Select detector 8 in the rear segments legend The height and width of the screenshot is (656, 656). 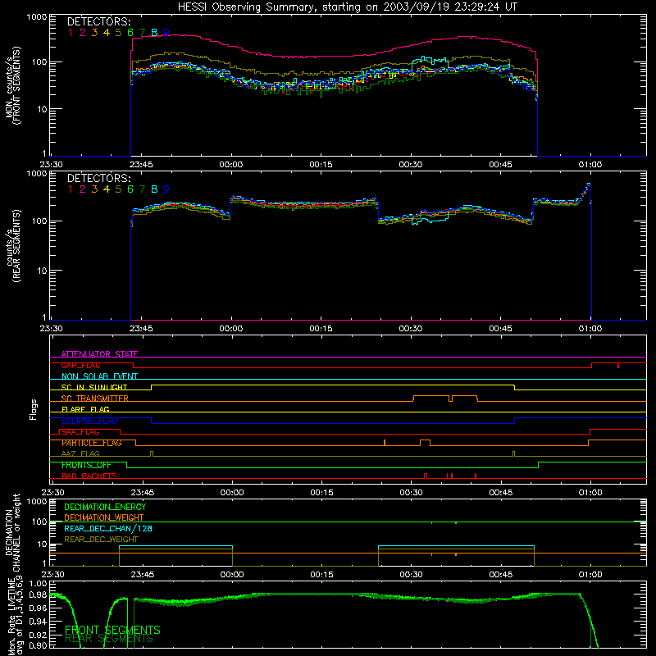tap(154, 189)
